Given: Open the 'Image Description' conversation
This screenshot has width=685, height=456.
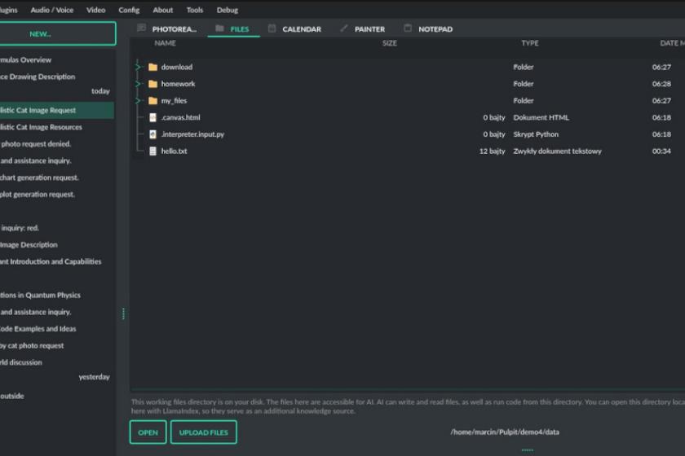Looking at the screenshot, I should [x=57, y=245].
